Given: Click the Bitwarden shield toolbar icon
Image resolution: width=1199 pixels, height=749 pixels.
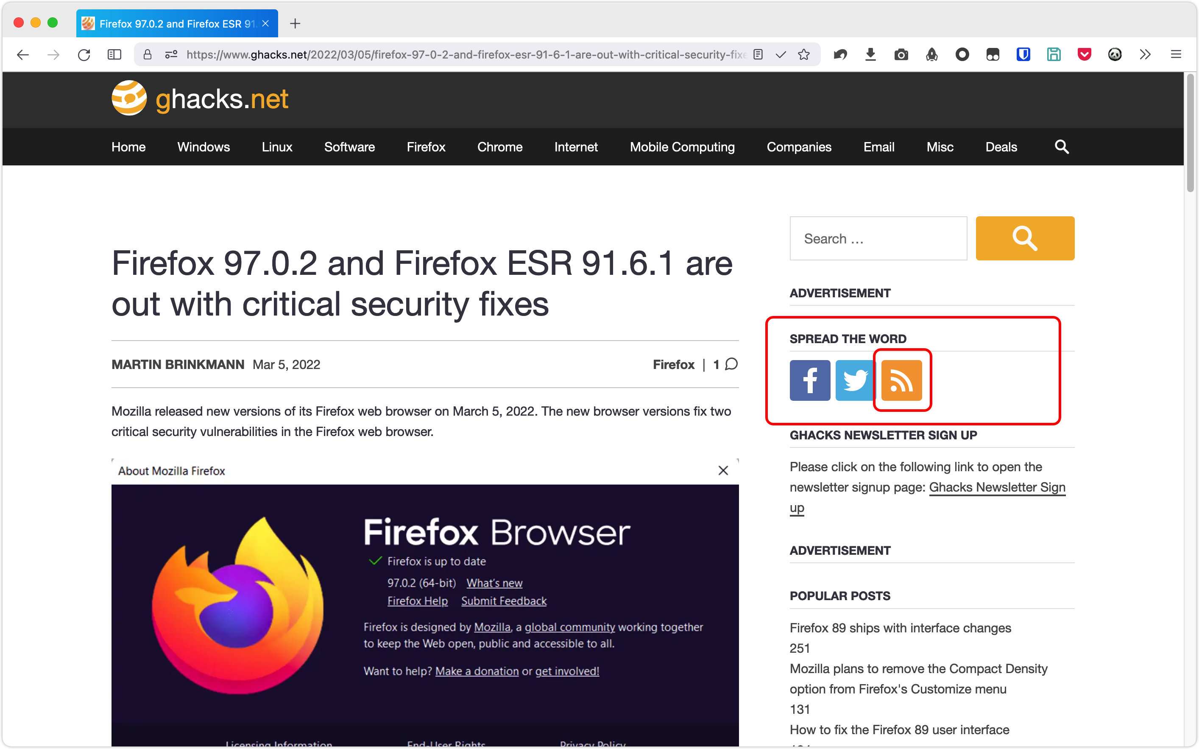Looking at the screenshot, I should (x=1023, y=54).
